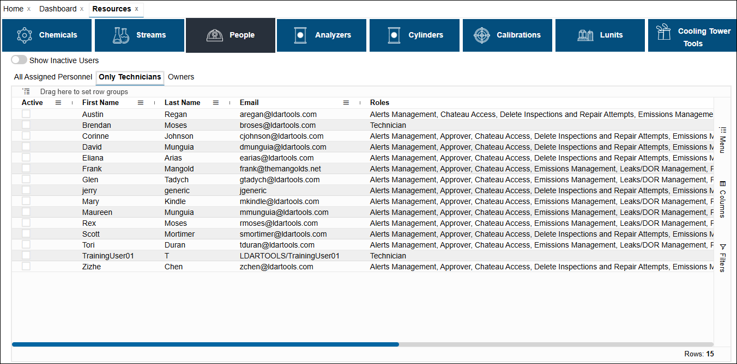This screenshot has width=737, height=364.
Task: Open the Columns side panel
Action: coord(722,199)
